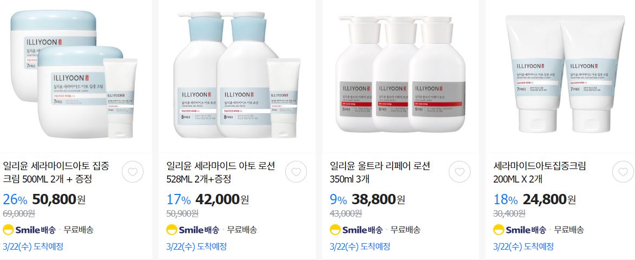The width and height of the screenshot is (635, 260).
Task: Click the Smile배송 badge under the 24,800원 item
Action: 520,230
